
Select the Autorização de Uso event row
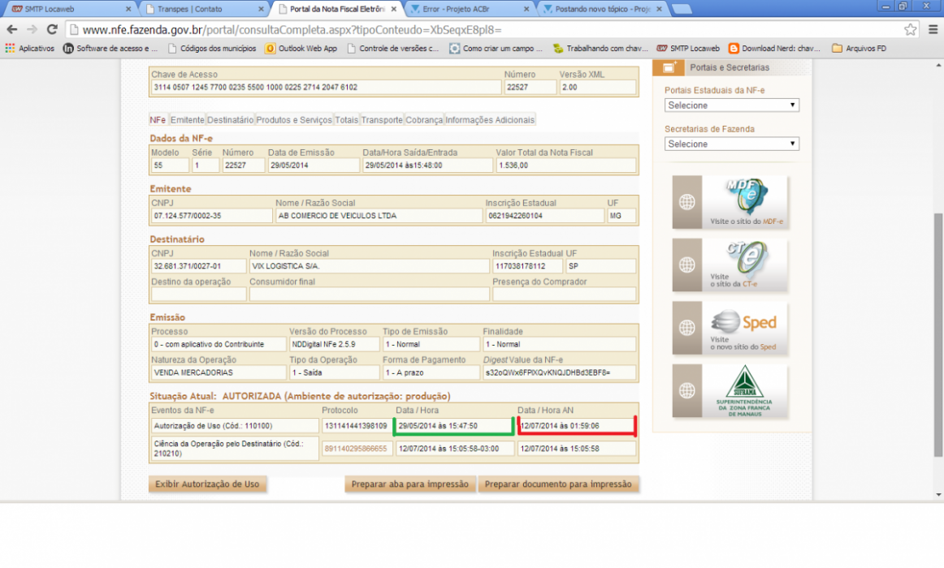point(234,425)
